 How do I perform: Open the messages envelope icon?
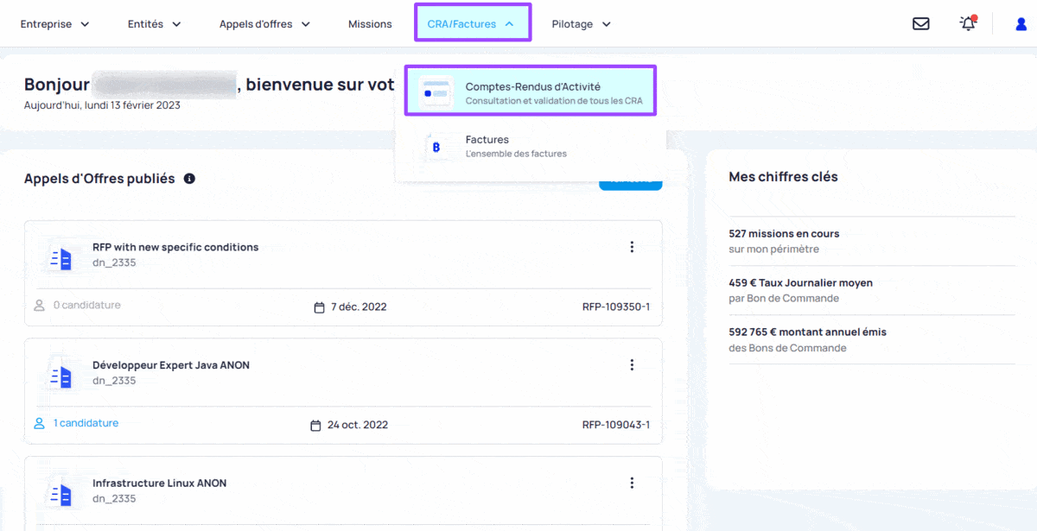pos(920,24)
